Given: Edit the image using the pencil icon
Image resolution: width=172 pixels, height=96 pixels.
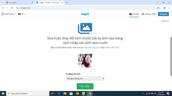Looking at the screenshot, I should 79,57.
